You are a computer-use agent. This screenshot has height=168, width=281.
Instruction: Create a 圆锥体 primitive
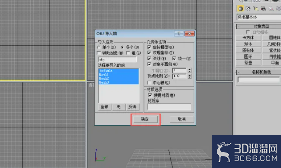(272, 38)
